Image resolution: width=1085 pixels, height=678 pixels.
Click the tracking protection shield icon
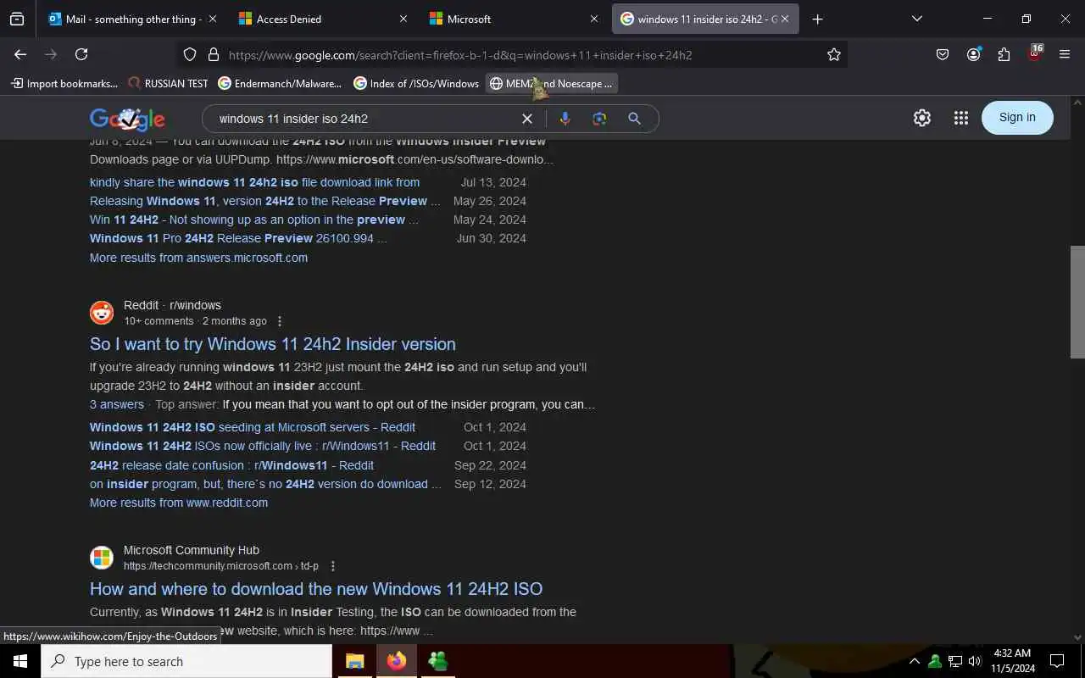[x=190, y=54]
